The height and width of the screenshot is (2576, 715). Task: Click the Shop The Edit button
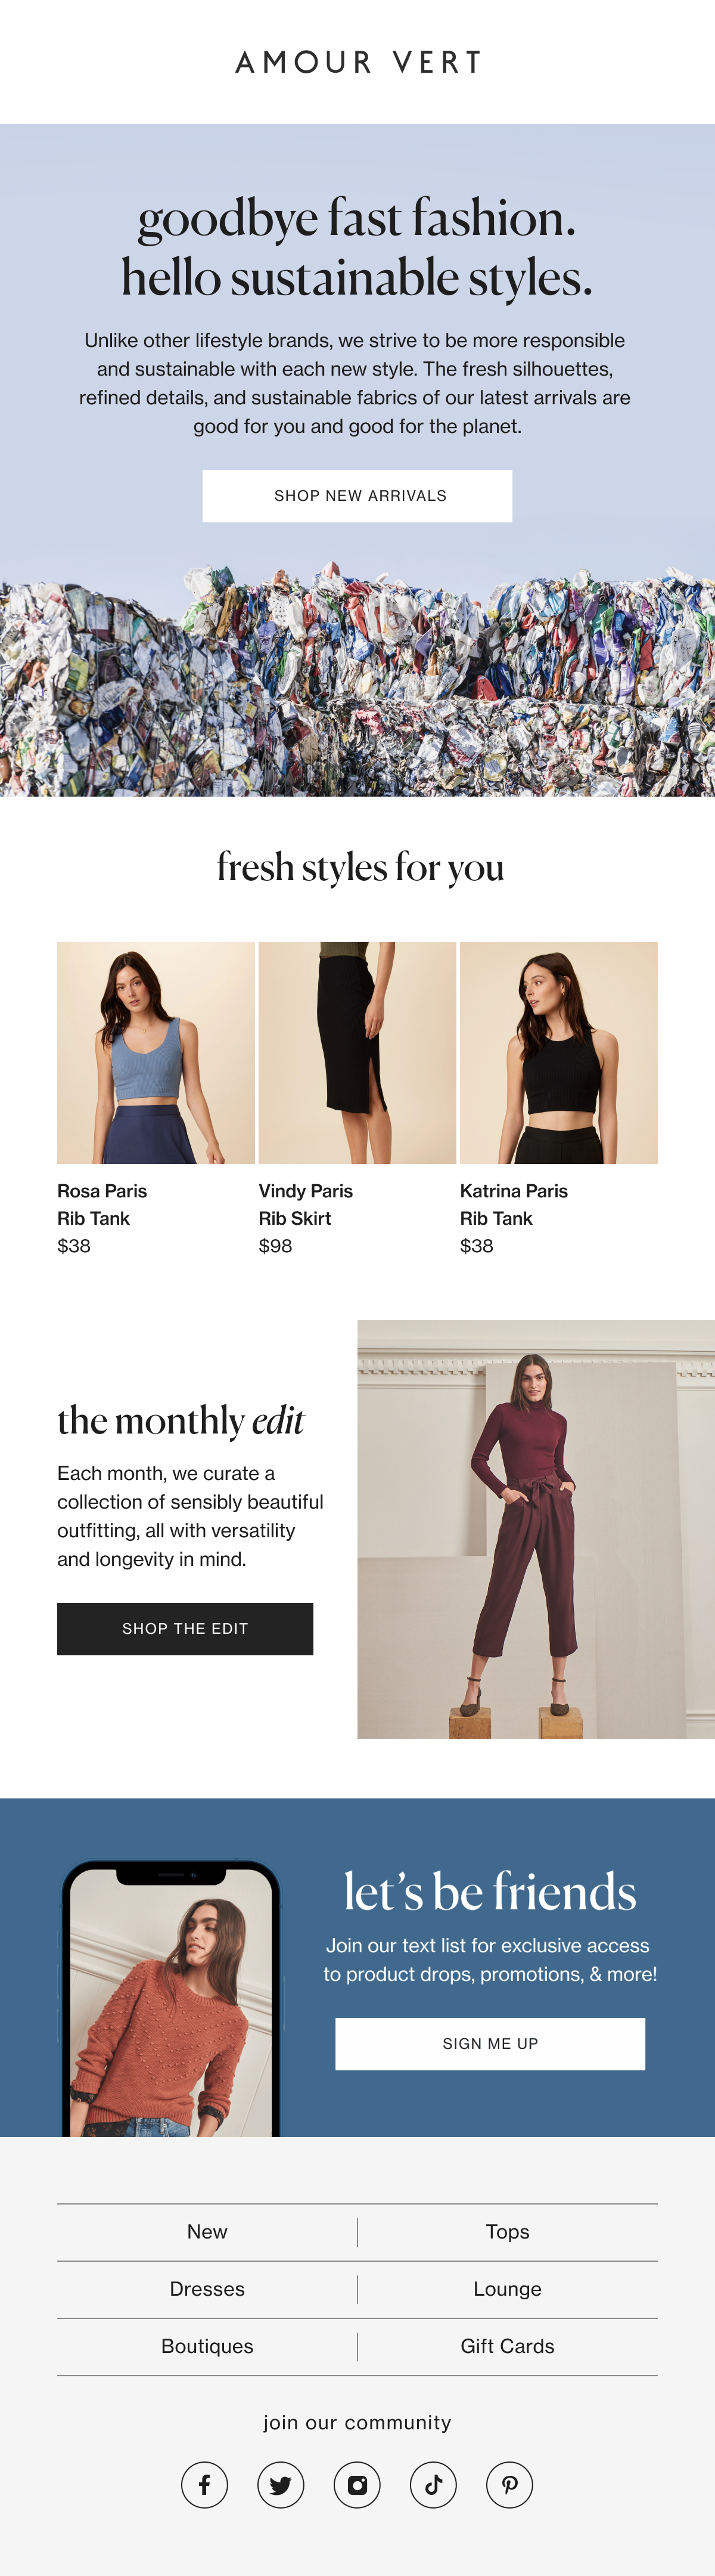coord(185,1629)
